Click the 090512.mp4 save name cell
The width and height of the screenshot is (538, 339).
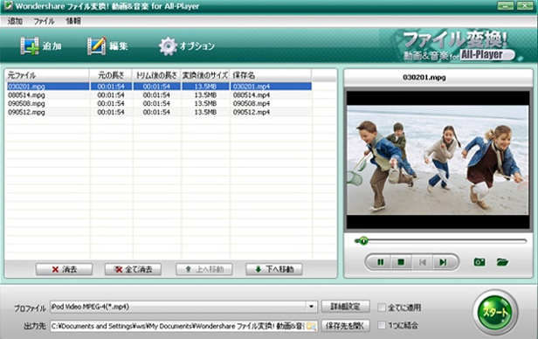252,112
